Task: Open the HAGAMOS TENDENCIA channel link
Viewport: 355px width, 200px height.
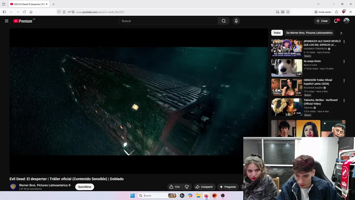Action: pyautogui.click(x=315, y=49)
